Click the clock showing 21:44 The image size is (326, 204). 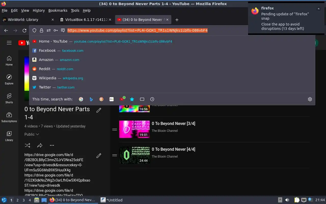point(320,200)
